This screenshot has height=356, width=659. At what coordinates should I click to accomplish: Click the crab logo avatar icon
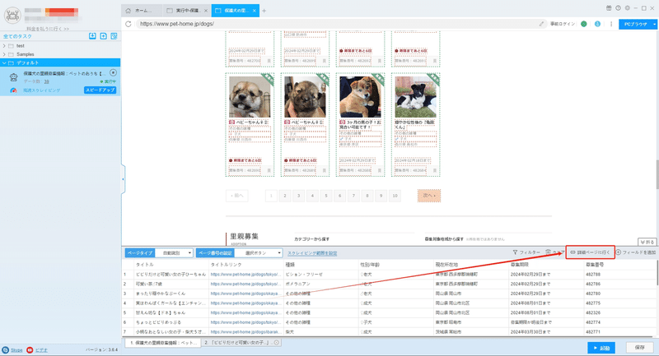[x=12, y=16]
